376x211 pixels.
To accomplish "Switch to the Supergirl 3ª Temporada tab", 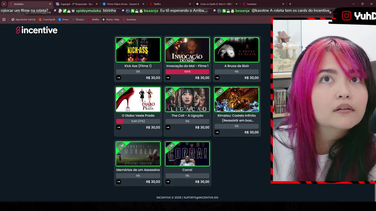I will (76, 4).
